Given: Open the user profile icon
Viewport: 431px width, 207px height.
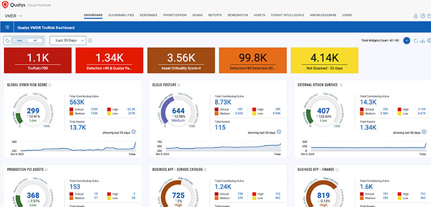Looking at the screenshot, I should (415, 16).
